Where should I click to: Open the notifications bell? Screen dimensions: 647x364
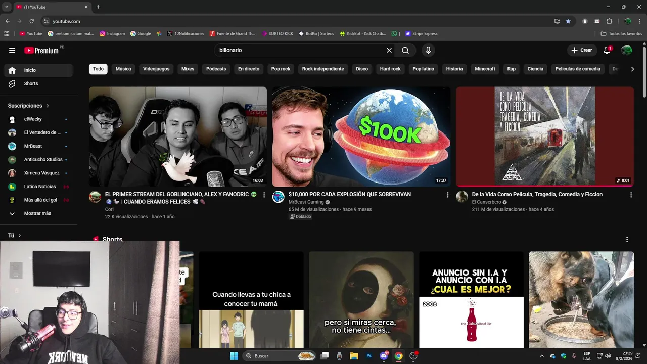click(x=608, y=50)
